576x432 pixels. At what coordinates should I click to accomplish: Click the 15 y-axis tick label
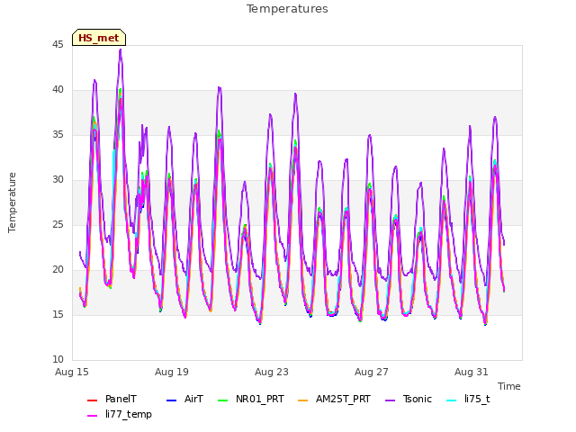[x=58, y=315]
